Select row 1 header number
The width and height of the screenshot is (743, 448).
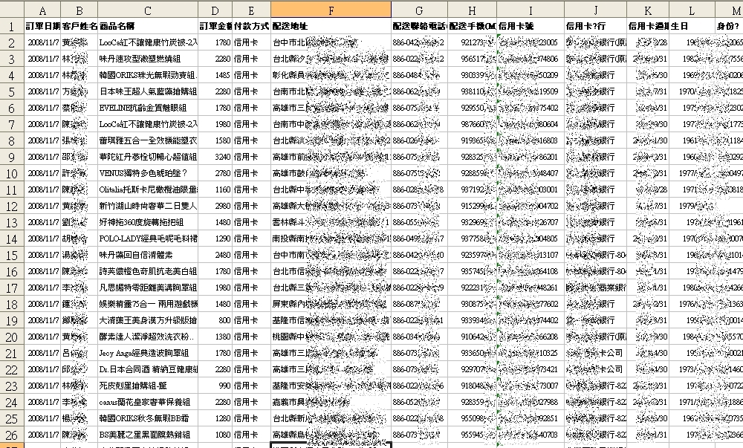[12, 26]
